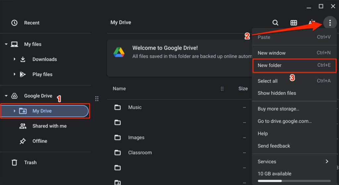Select the Offline pin item
The width and height of the screenshot is (339, 185).
[x=39, y=141]
